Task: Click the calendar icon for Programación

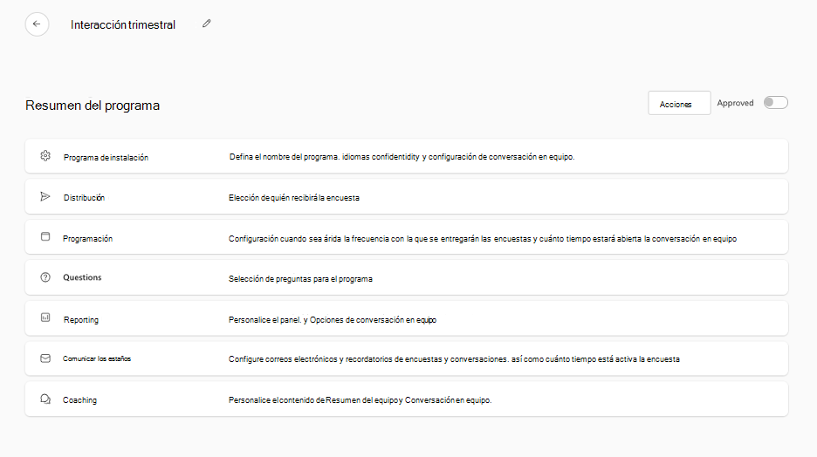Action: click(45, 237)
